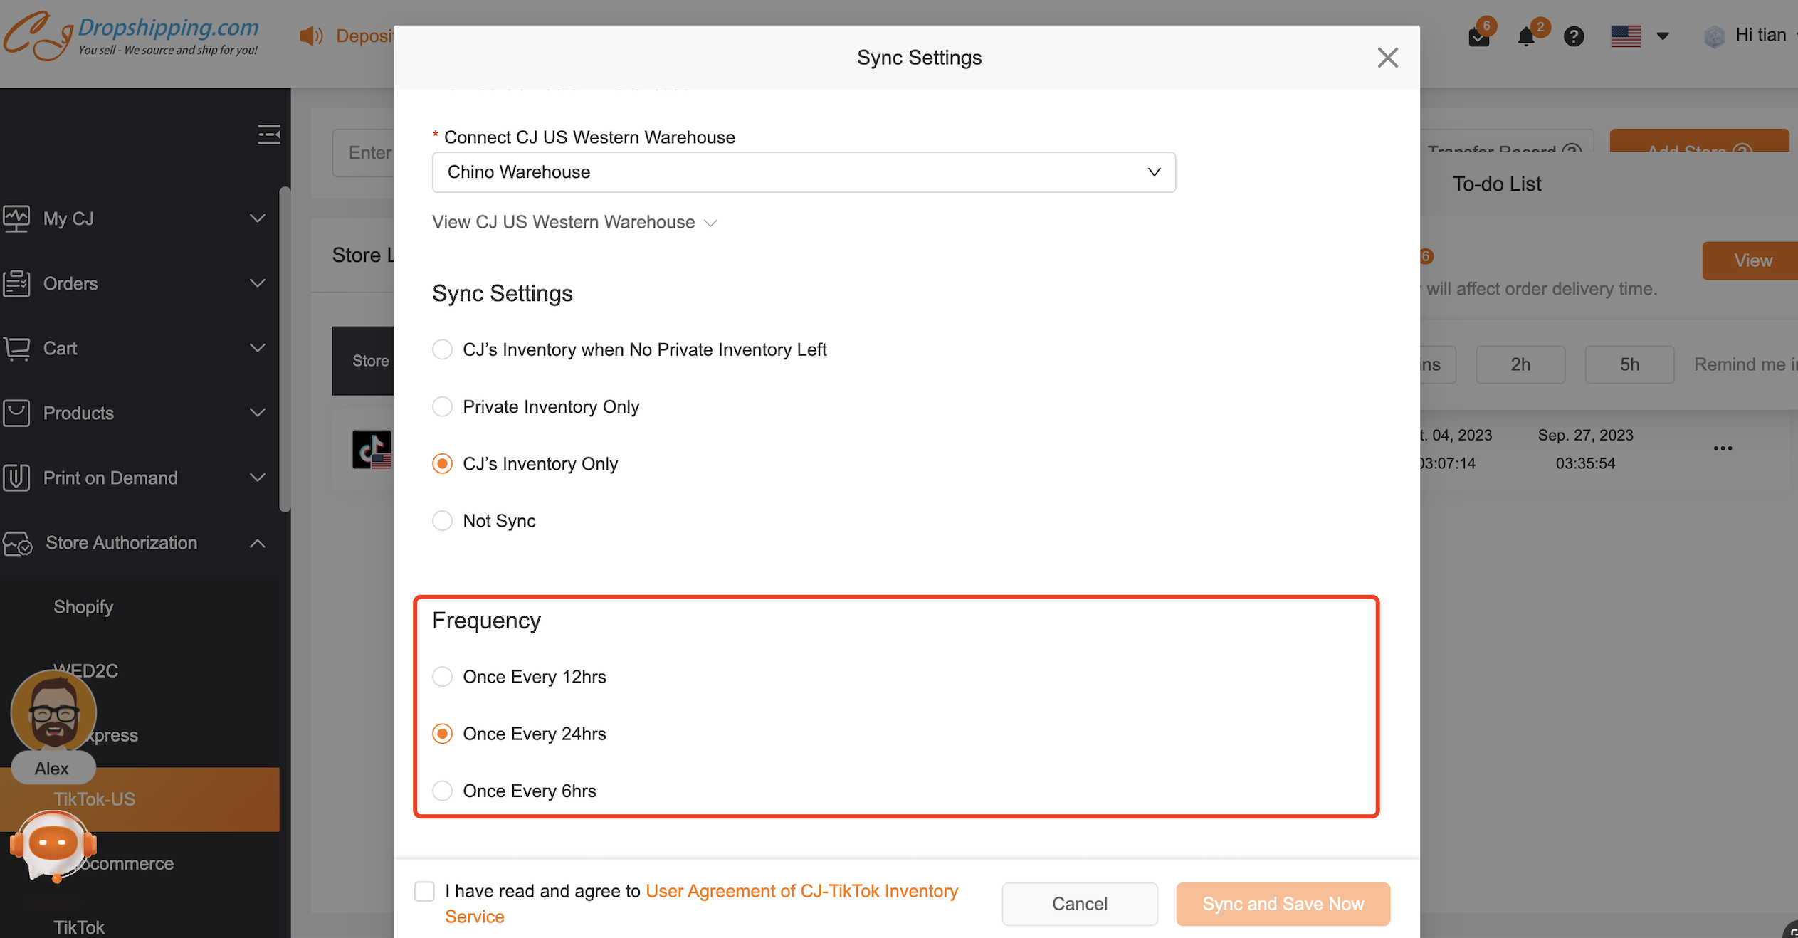
Task: Open the Chino Warehouse dropdown
Action: [803, 172]
